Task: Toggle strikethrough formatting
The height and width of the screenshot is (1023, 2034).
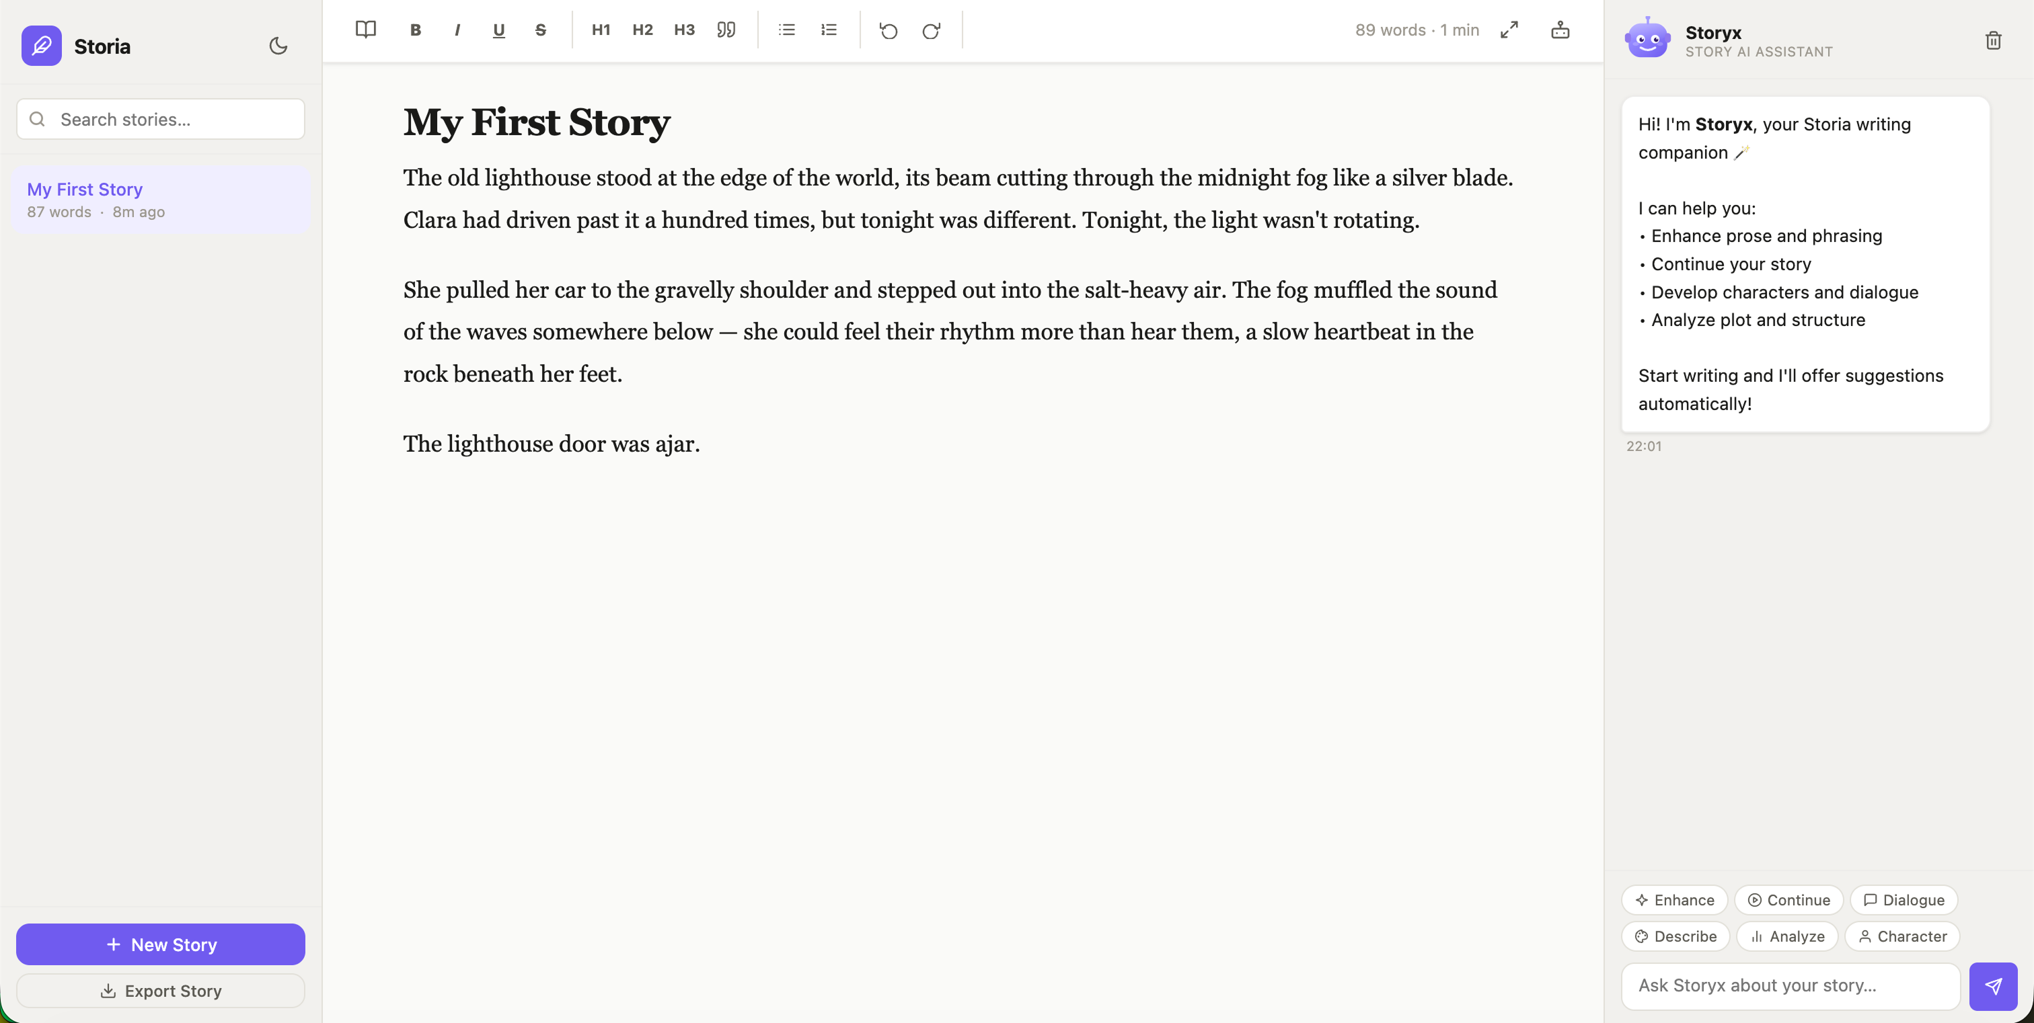Action: pos(540,30)
